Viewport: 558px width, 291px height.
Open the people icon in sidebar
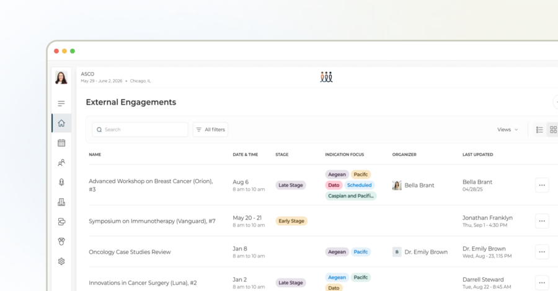[61, 163]
